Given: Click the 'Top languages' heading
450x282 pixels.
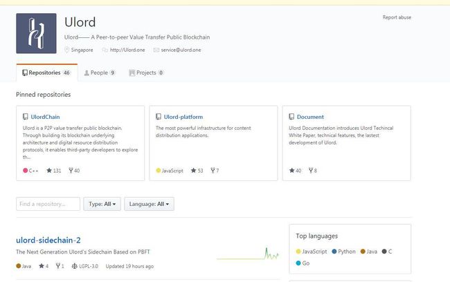Looking at the screenshot, I should point(317,236).
